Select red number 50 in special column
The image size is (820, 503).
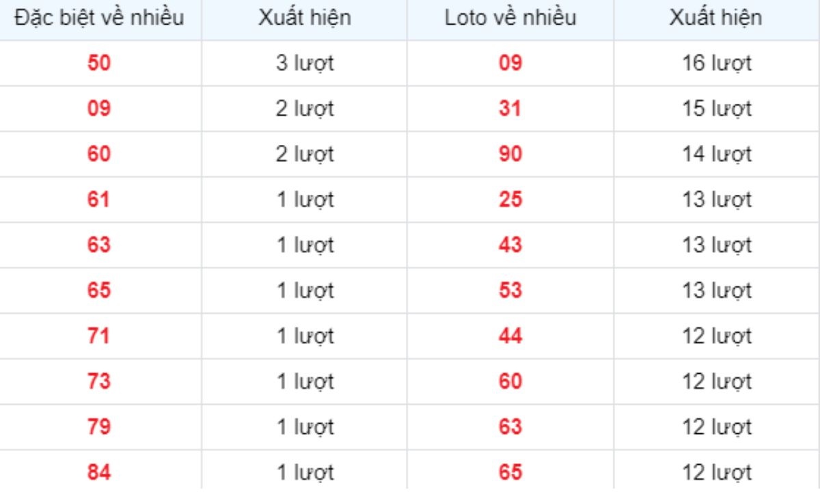(x=99, y=64)
